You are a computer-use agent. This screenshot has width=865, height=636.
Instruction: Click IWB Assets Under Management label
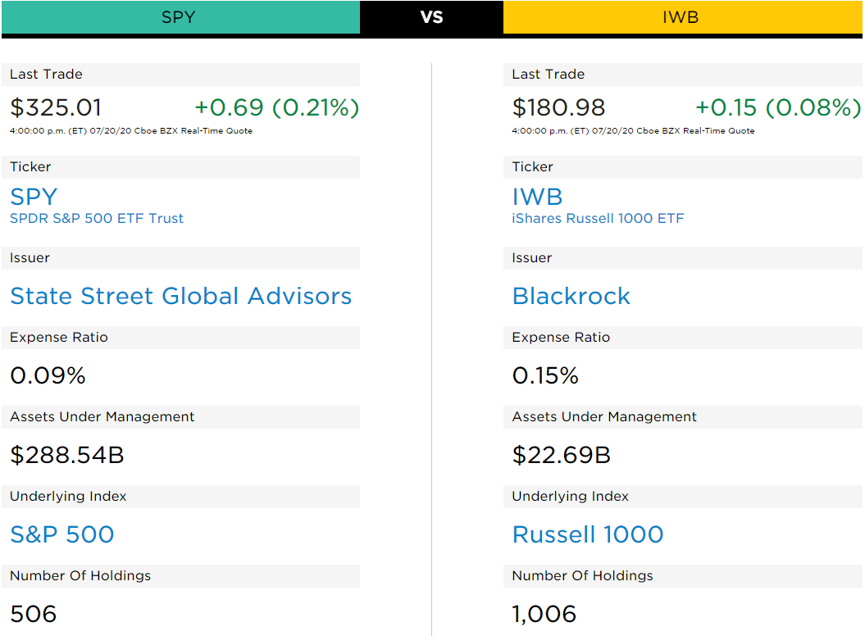(x=604, y=416)
